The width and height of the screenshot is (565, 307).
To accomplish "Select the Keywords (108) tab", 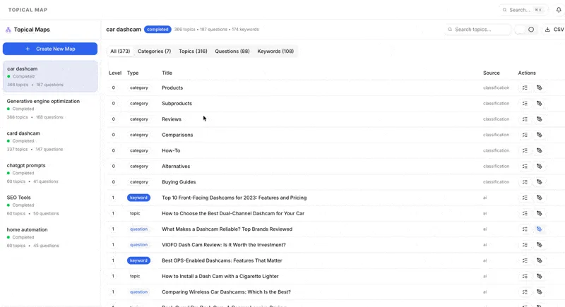I will 275,52.
